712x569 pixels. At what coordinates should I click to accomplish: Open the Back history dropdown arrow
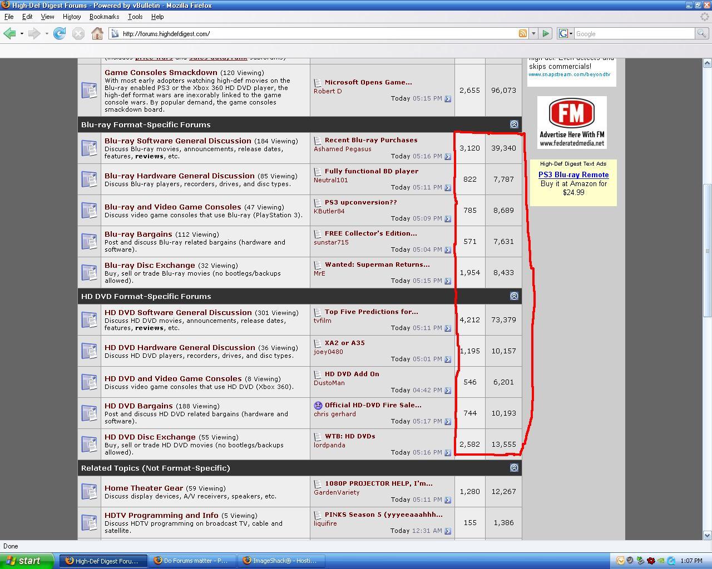coord(22,34)
